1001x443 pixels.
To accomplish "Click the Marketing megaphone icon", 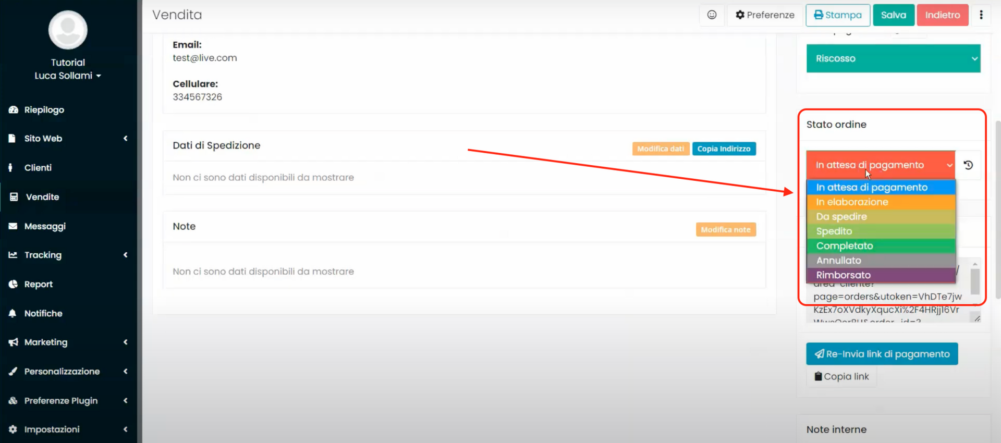I will coord(13,342).
